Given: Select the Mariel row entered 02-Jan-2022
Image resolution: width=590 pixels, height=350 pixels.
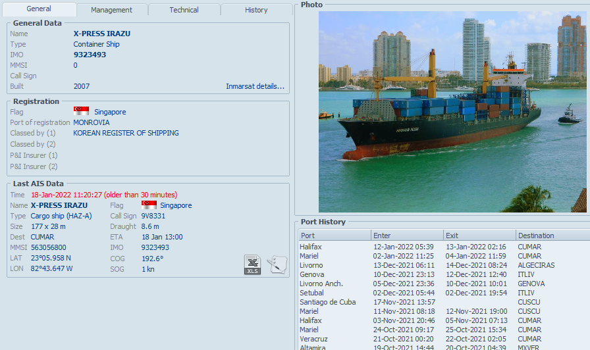Looking at the screenshot, I should pyautogui.click(x=444, y=256).
